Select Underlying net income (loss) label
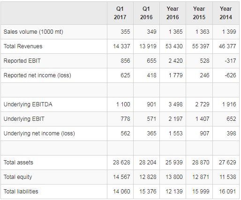 pos(39,133)
